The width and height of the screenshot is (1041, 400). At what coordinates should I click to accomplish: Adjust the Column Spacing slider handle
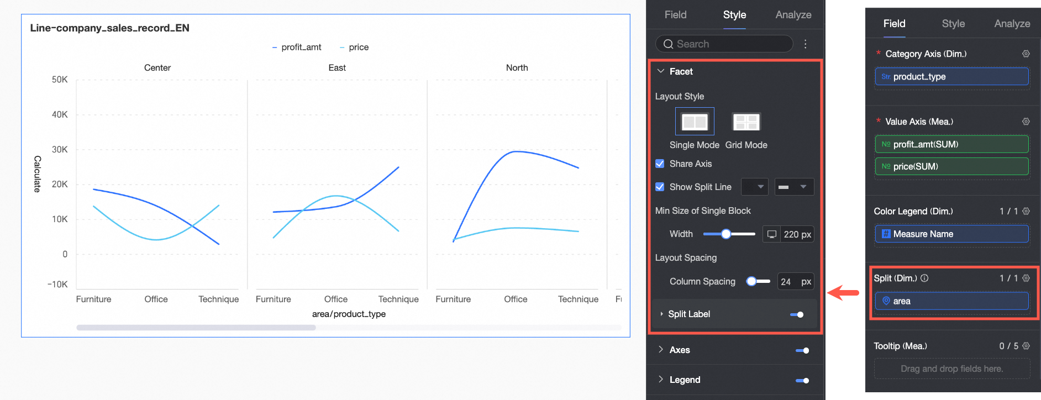(751, 281)
